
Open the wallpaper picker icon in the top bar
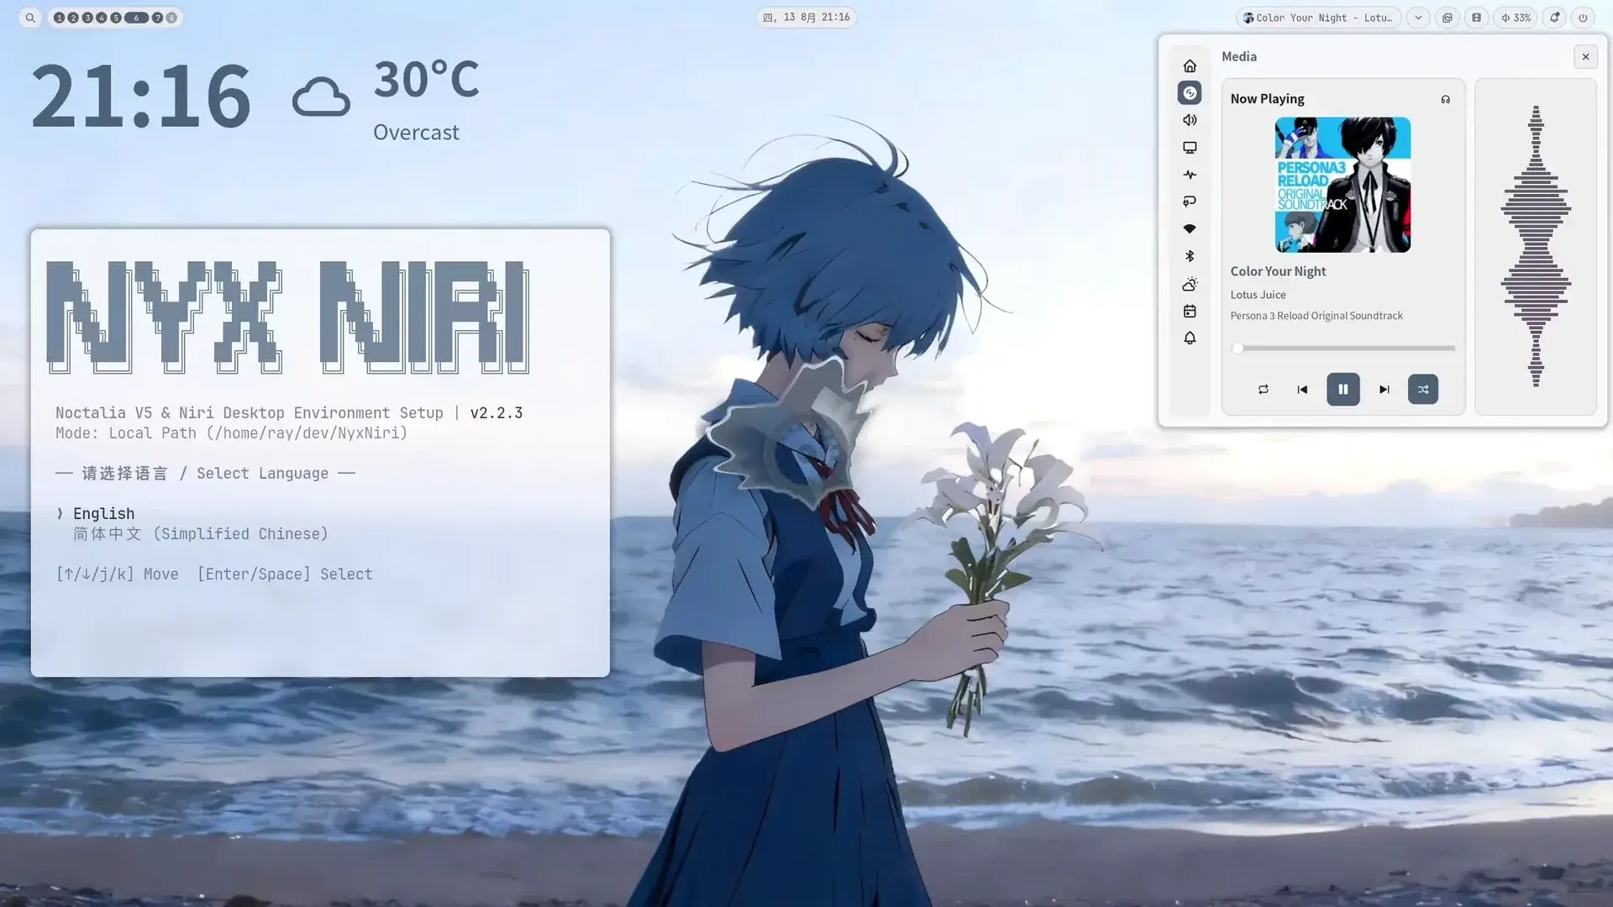coord(1447,18)
